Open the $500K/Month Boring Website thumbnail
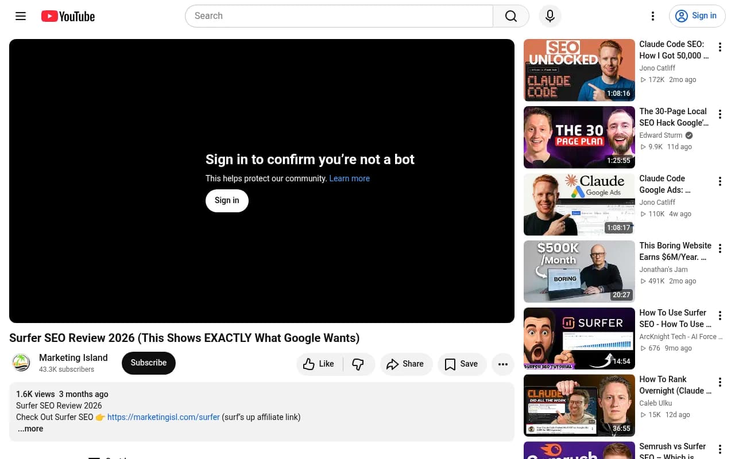The image size is (735, 459). [579, 271]
